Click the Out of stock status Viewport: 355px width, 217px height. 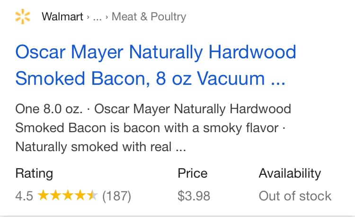(x=295, y=196)
